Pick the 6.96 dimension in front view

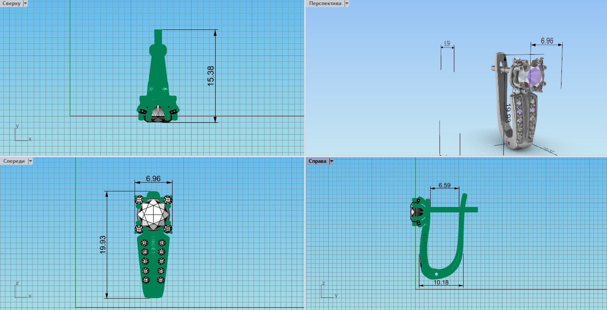153,178
